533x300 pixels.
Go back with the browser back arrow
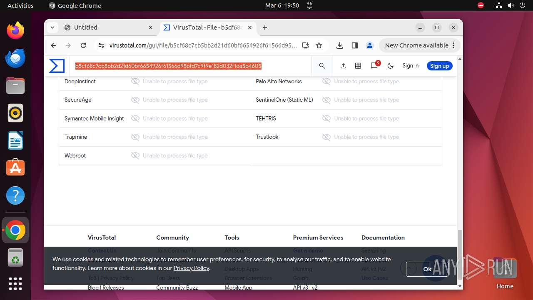click(53, 45)
